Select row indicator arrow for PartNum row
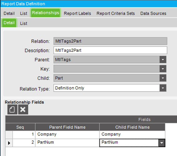177x156 pixels. [9, 143]
